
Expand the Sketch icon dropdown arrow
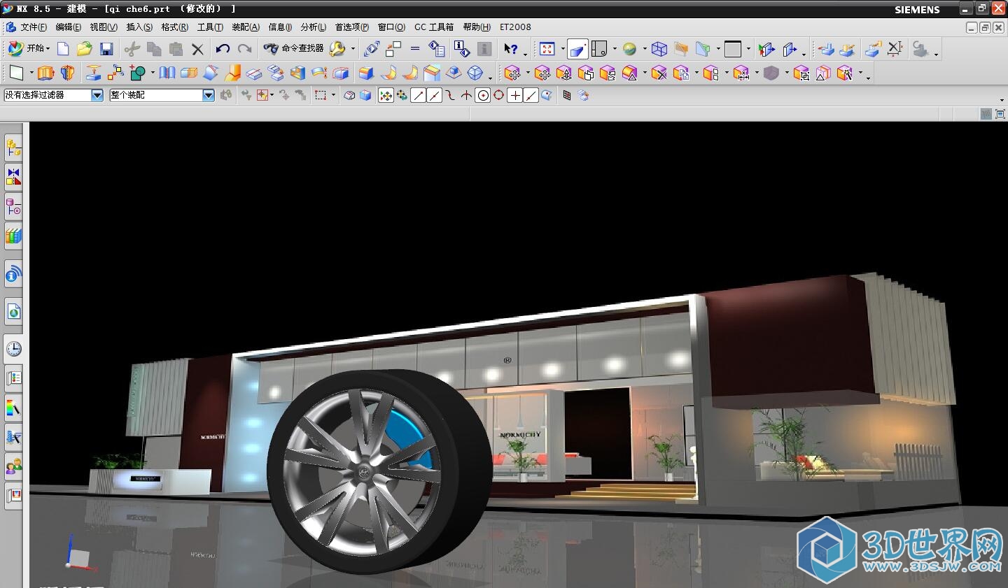(31, 73)
